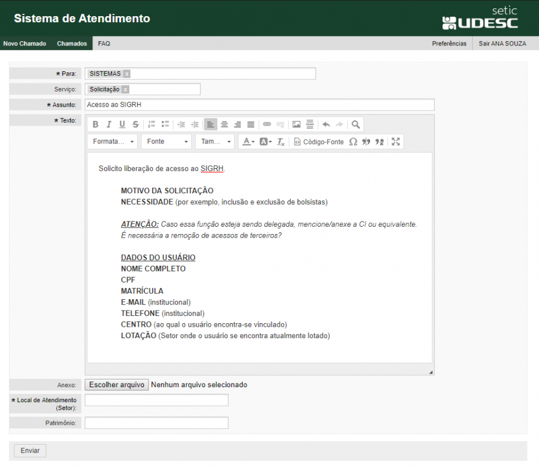Screen dimensions: 539x468
Task: Insert a numbered list
Action: (x=152, y=124)
